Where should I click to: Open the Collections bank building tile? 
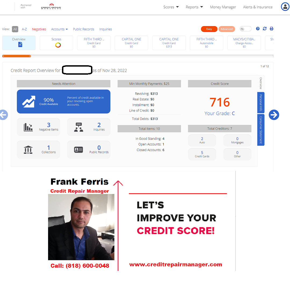[x=38, y=150]
